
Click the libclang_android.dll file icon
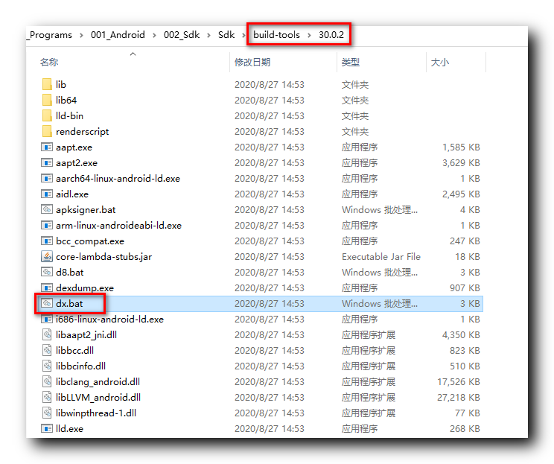[47, 381]
